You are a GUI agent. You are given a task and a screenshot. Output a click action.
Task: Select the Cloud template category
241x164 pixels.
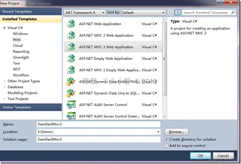point(18,46)
